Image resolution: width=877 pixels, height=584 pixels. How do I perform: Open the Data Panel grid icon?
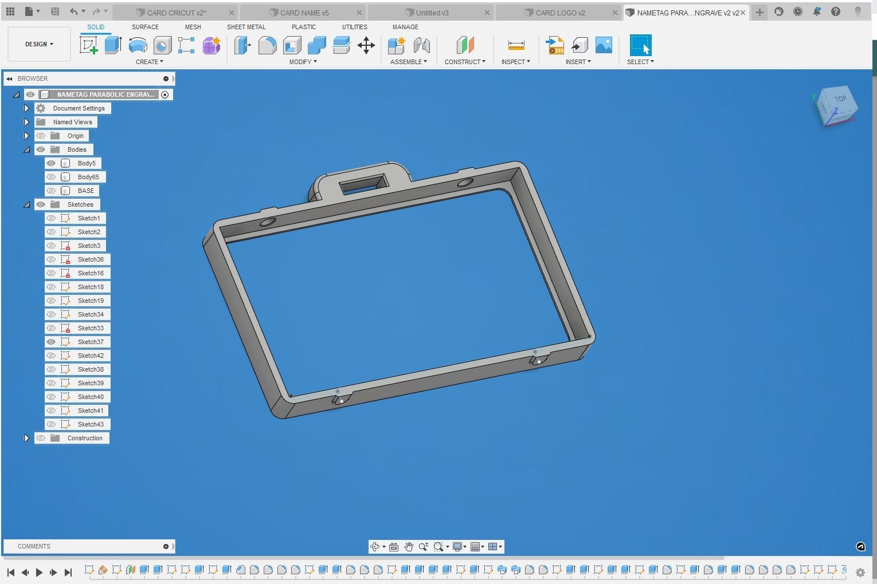click(10, 11)
